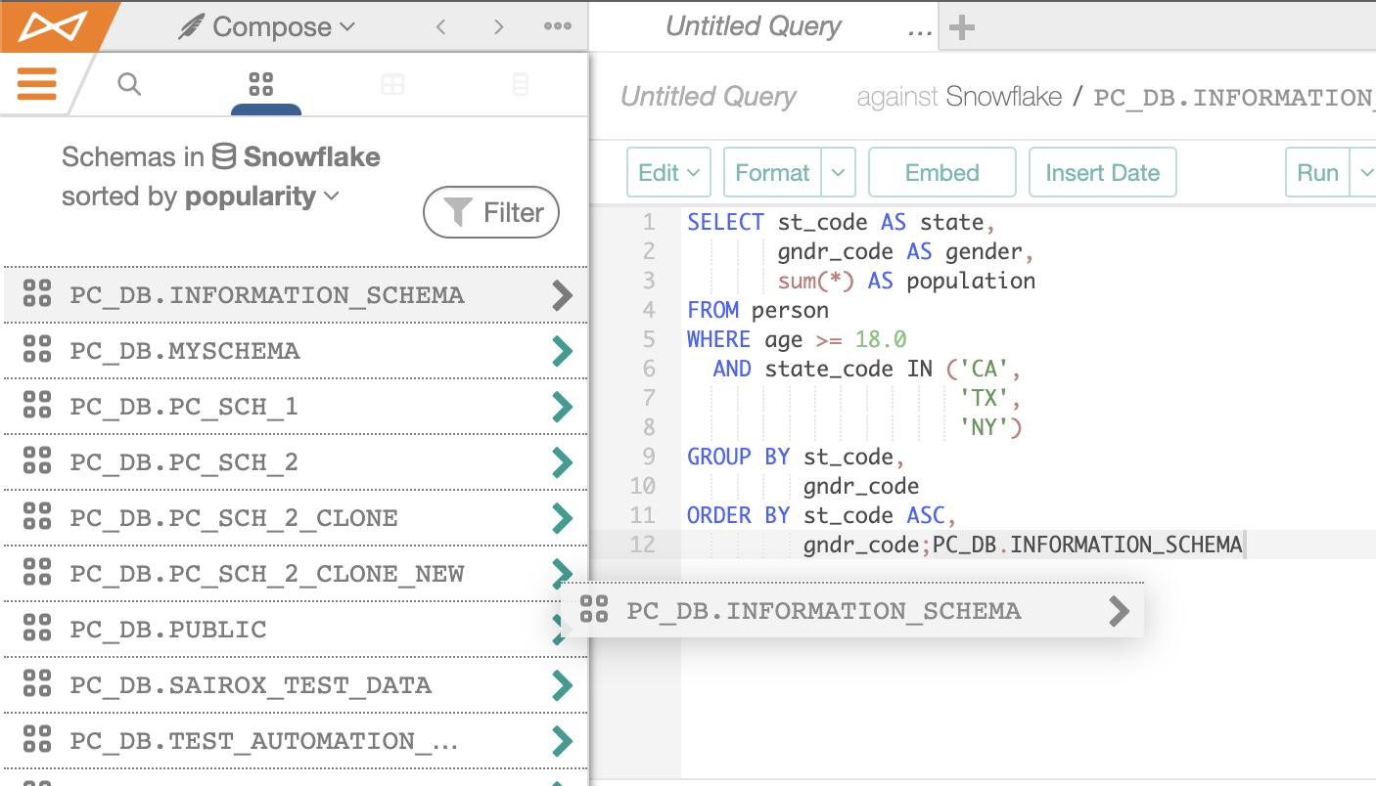
Task: Select the PC_DB.PUBLIC schema row
Action: 296,630
